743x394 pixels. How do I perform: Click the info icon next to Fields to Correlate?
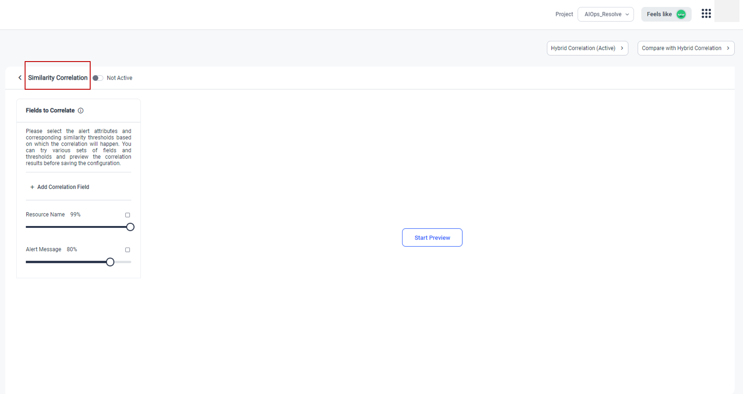(x=81, y=111)
